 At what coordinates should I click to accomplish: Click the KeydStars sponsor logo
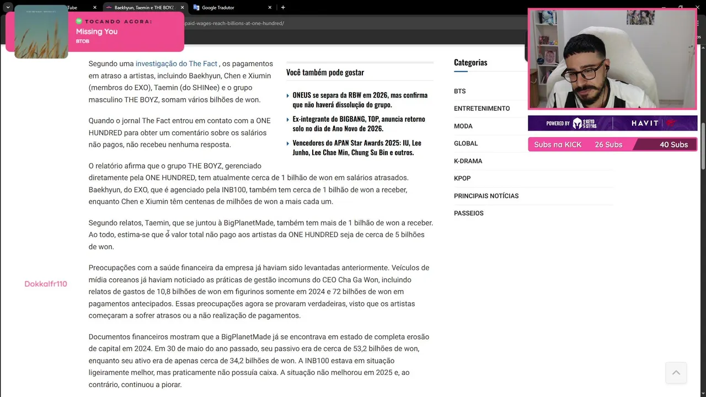click(x=584, y=123)
